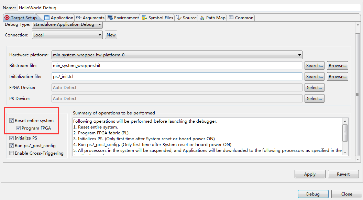Click the Apply button
The image size is (363, 200).
coord(310,174)
